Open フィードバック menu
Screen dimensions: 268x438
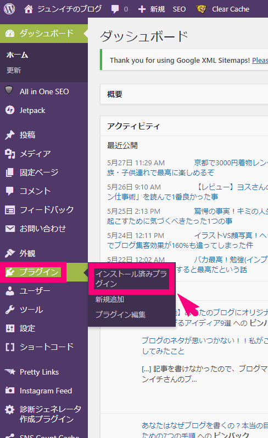(47, 209)
